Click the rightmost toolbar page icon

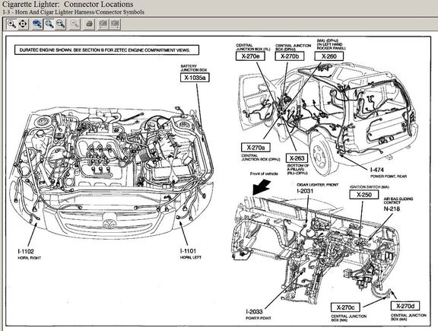[115, 24]
